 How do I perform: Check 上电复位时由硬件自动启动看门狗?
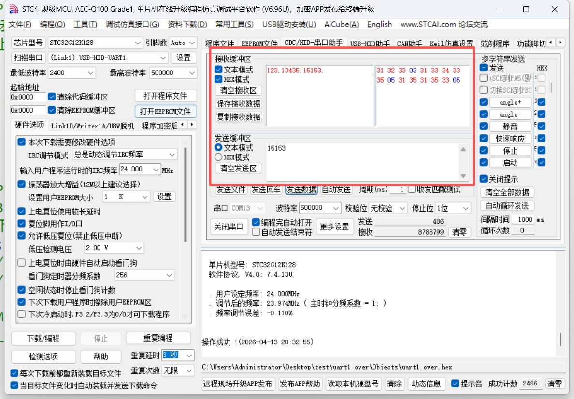pos(21,262)
